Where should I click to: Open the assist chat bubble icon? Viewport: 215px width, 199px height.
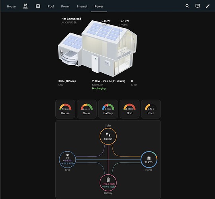point(197,6)
